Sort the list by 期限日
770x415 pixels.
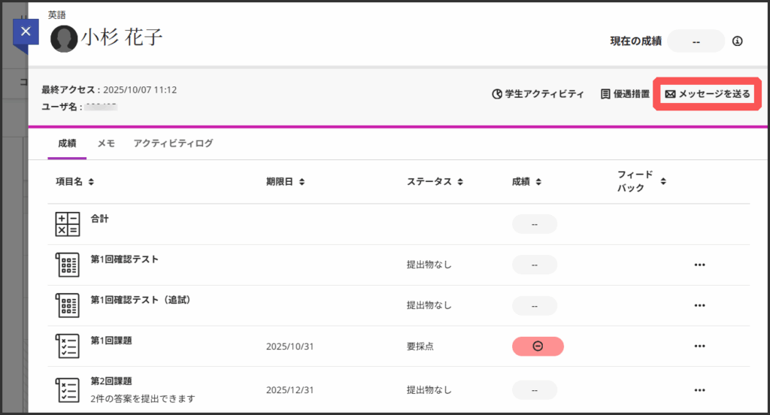(x=285, y=182)
